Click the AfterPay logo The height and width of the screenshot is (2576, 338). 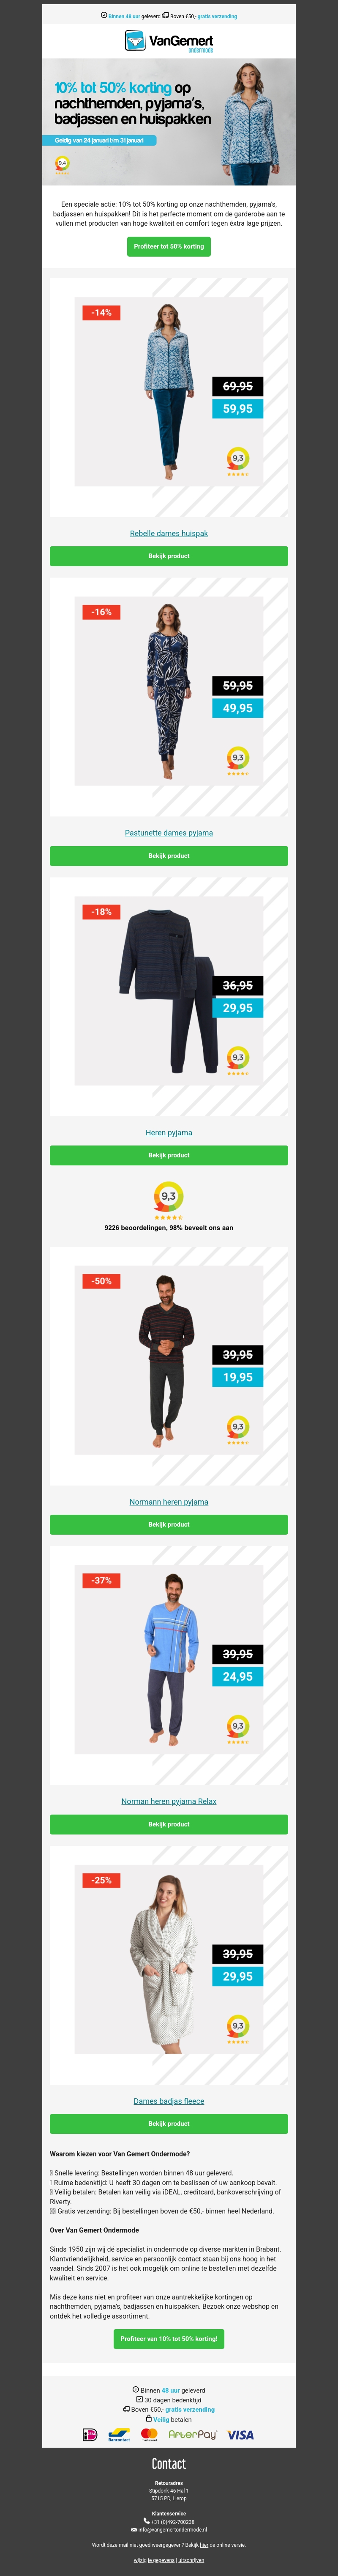pyautogui.click(x=192, y=2434)
